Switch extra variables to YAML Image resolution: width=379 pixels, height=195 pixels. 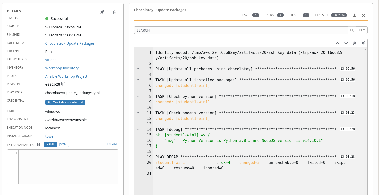pyautogui.click(x=50, y=144)
